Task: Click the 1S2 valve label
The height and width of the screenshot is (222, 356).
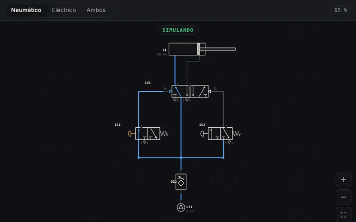Action: [x=202, y=125]
